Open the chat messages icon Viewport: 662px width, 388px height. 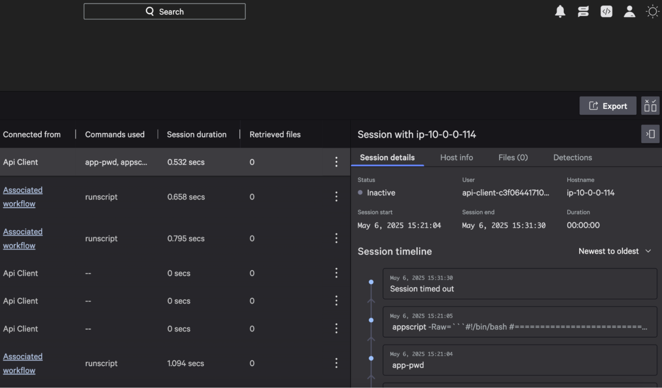pos(583,11)
